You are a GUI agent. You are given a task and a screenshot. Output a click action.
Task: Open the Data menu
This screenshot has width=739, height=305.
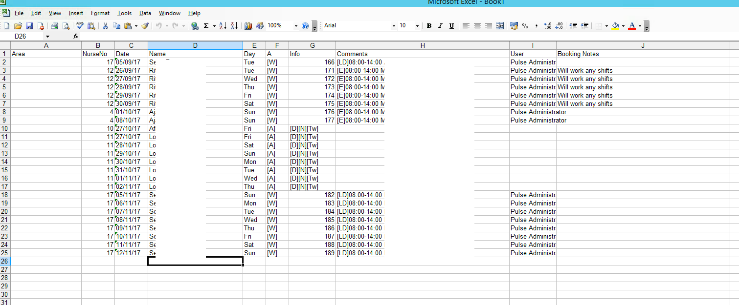pyautogui.click(x=145, y=13)
